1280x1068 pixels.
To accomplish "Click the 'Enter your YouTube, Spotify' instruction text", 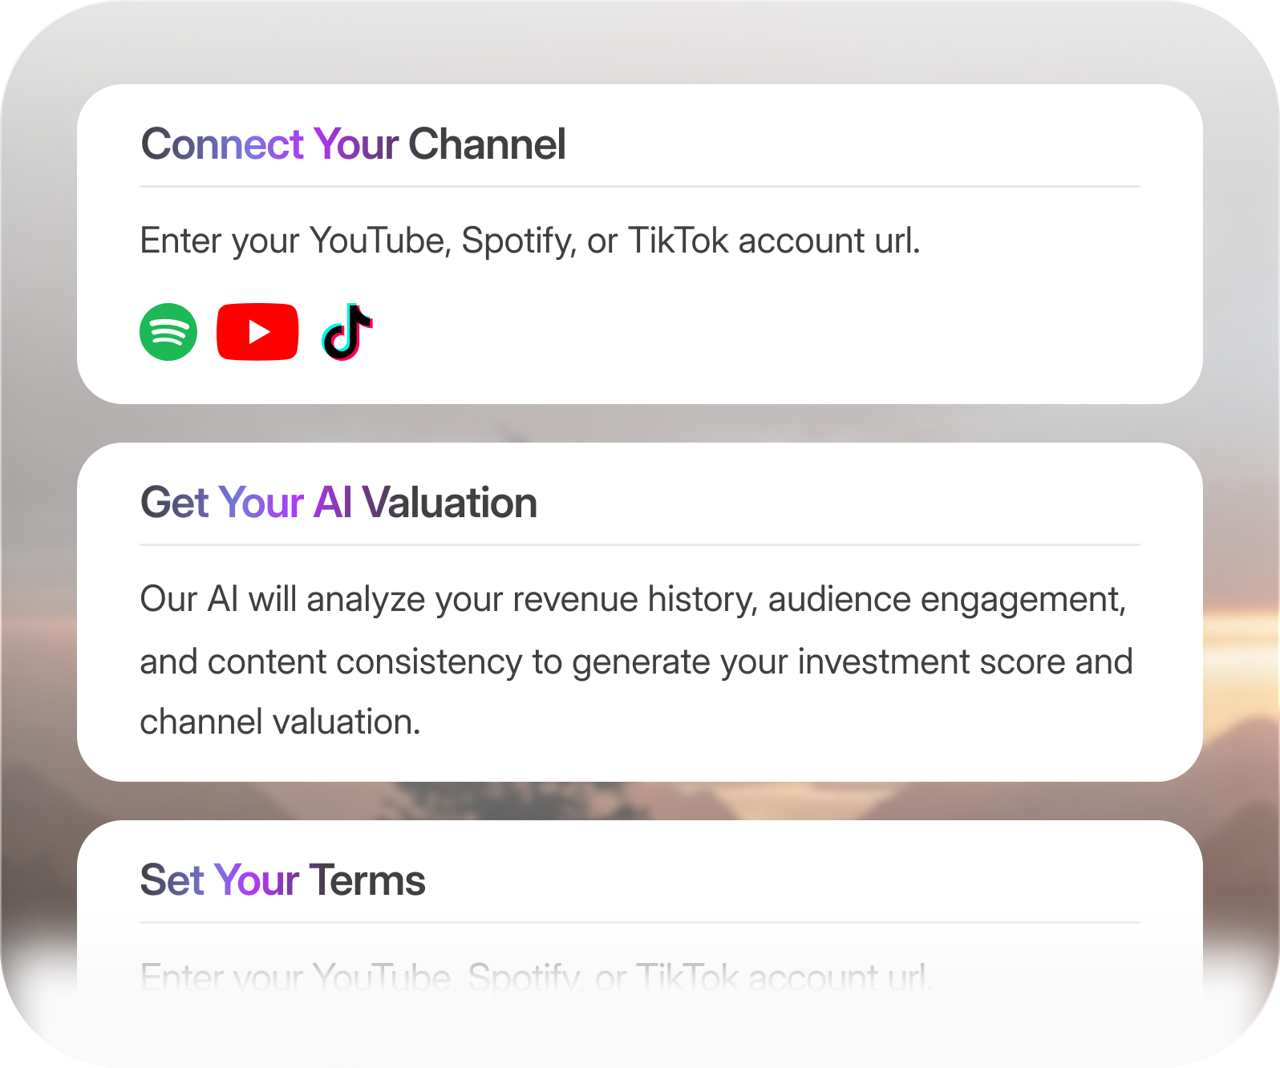I will tap(530, 241).
